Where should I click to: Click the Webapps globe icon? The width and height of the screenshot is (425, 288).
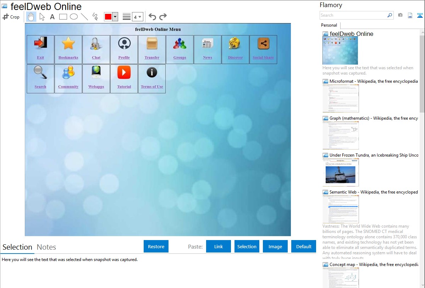coord(96,72)
